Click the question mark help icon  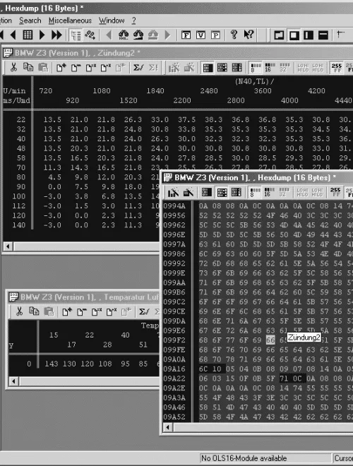click(x=234, y=35)
